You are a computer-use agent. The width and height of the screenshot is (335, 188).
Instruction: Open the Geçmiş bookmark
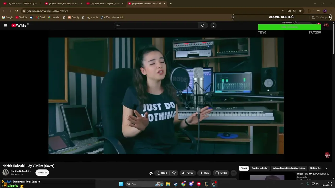(73, 17)
